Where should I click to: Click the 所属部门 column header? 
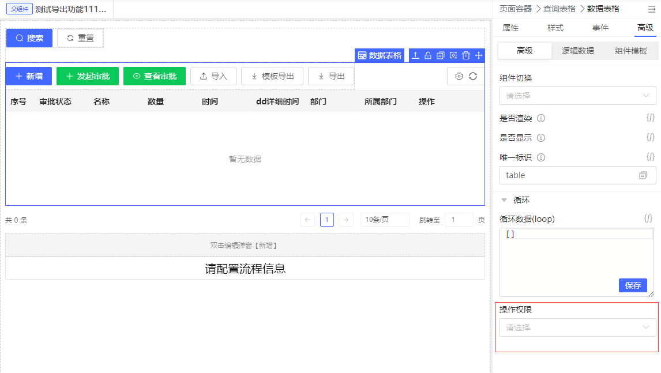(x=381, y=101)
